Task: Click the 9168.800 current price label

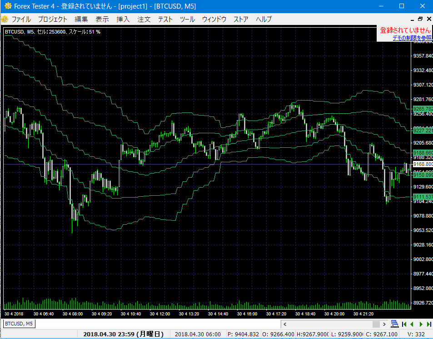Action: [423, 165]
